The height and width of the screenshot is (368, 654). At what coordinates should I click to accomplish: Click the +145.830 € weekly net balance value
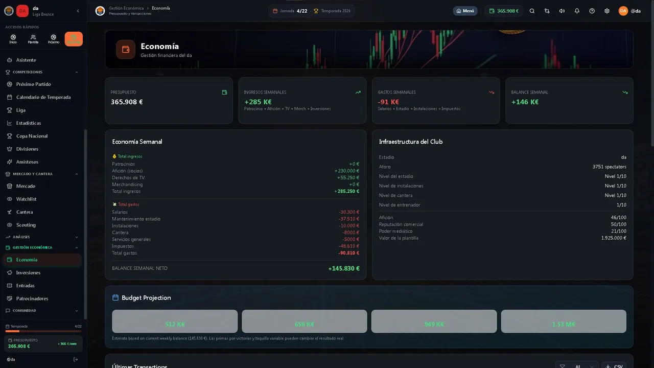pyautogui.click(x=344, y=268)
